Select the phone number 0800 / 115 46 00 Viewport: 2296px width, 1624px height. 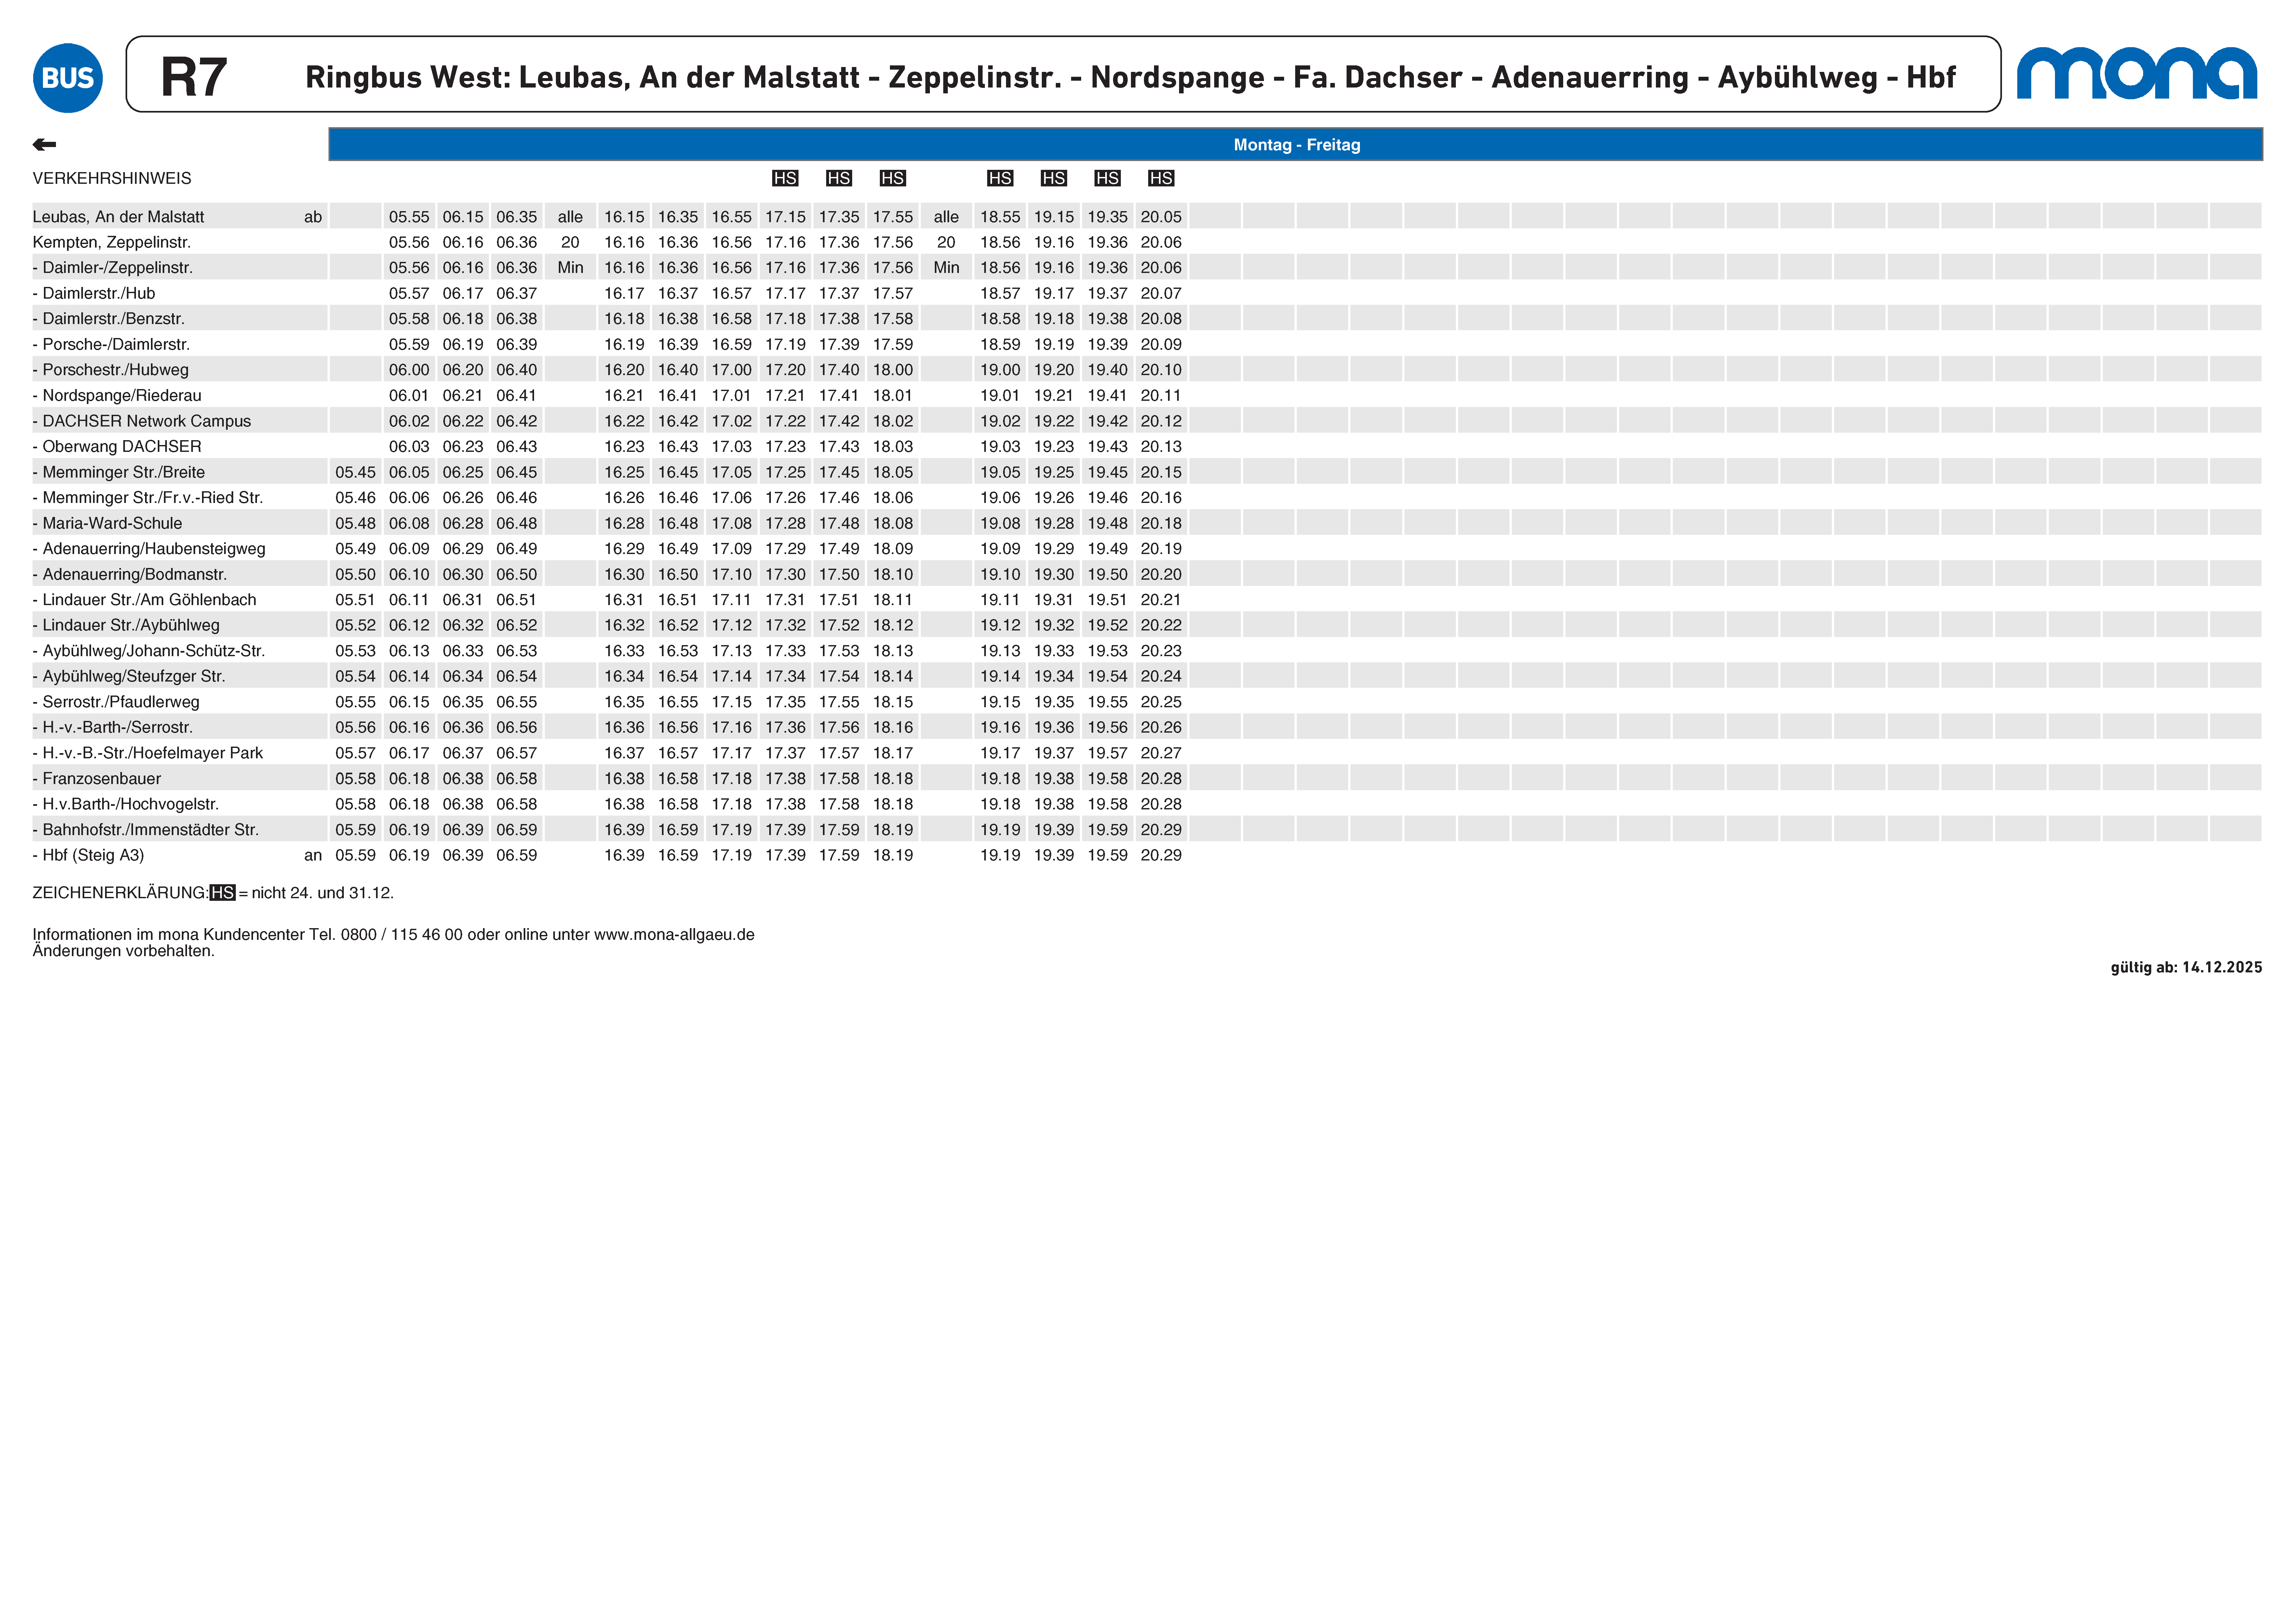[402, 935]
